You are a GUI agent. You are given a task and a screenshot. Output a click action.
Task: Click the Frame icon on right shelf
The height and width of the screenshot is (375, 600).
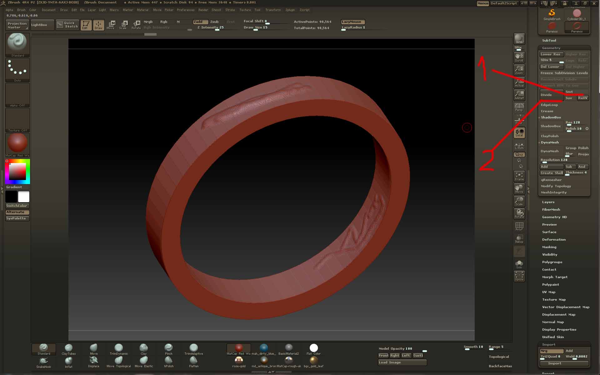519,176
